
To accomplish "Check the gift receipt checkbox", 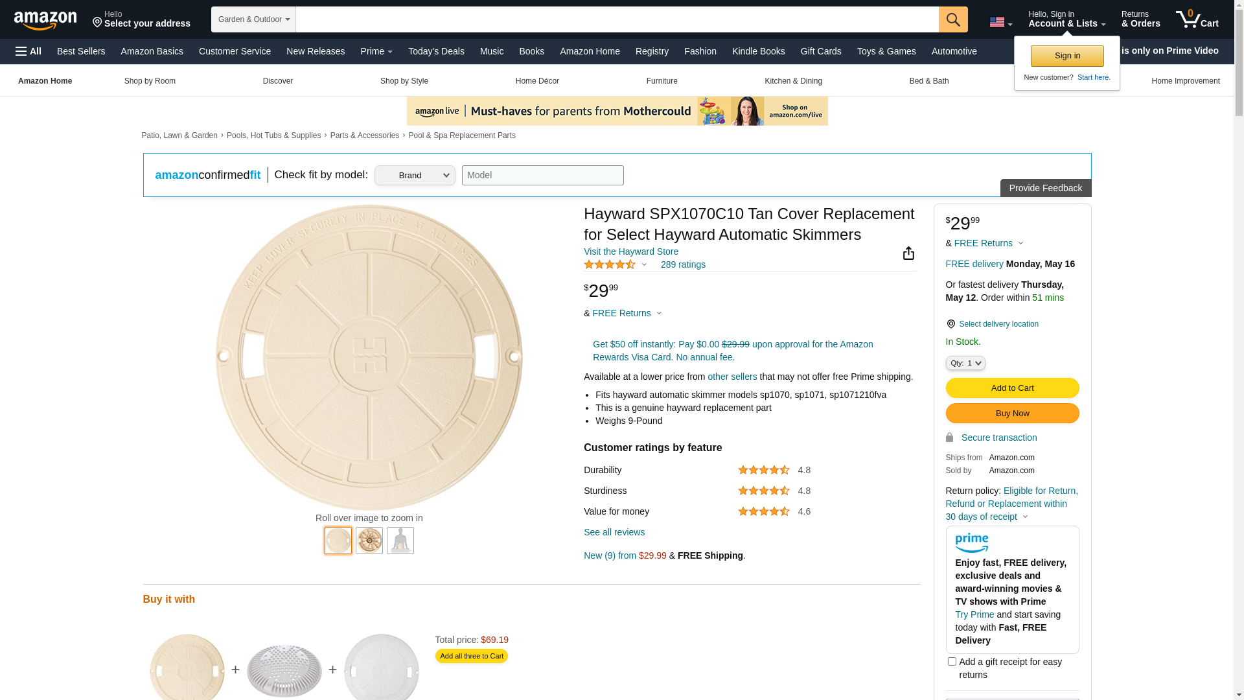I will pos(952,662).
